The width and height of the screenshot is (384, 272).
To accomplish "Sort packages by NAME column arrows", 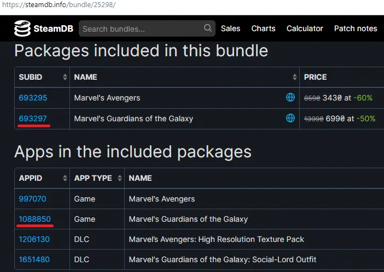I will [x=295, y=77].
